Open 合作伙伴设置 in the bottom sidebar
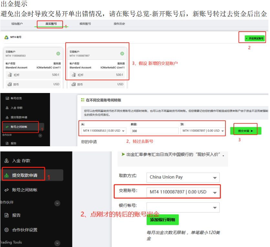The height and width of the screenshot is (247, 270). click(x=25, y=230)
